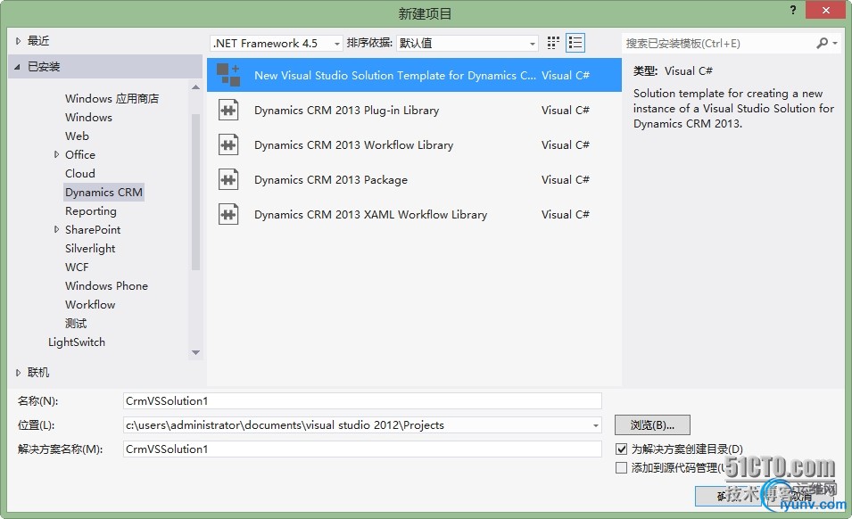Select the LightSwitch category
The image size is (852, 519).
click(77, 342)
